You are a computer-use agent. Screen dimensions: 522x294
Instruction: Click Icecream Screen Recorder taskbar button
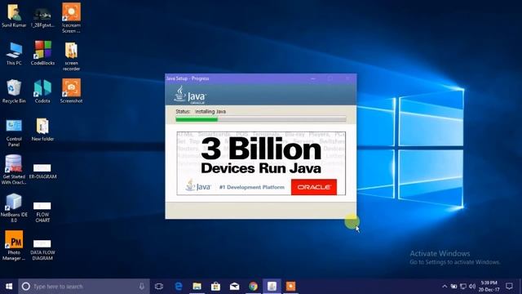[290, 287]
